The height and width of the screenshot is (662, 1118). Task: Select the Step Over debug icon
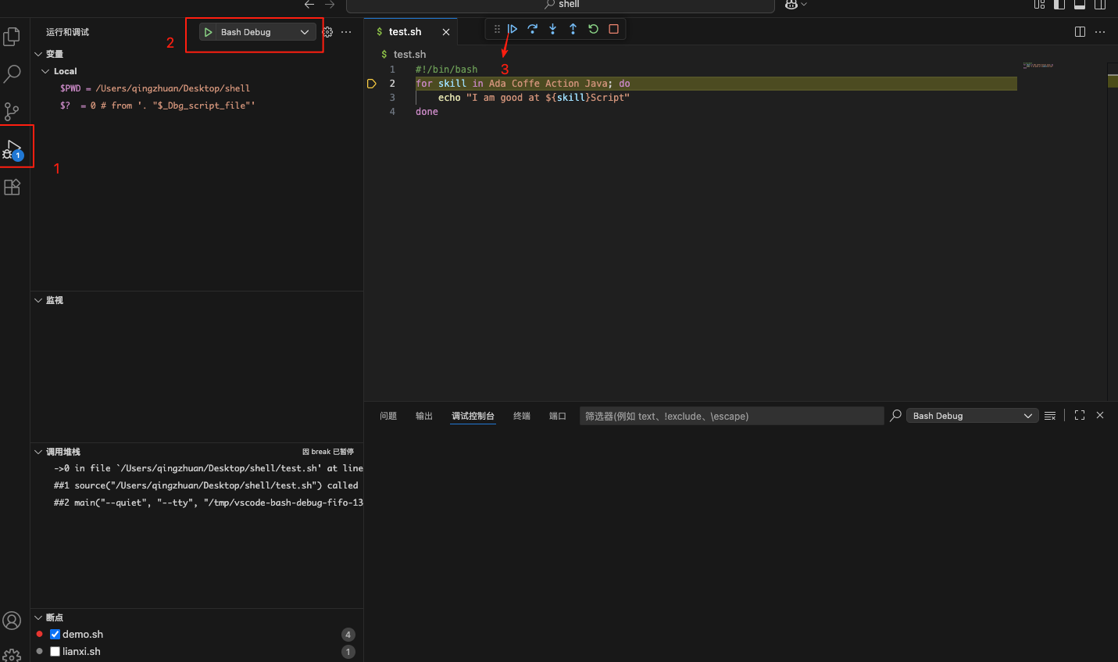pos(533,29)
